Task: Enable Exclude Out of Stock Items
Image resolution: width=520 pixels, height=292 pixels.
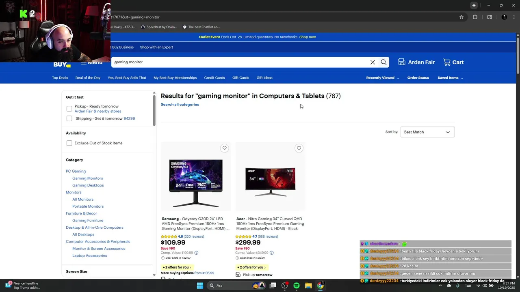Action: (69, 143)
